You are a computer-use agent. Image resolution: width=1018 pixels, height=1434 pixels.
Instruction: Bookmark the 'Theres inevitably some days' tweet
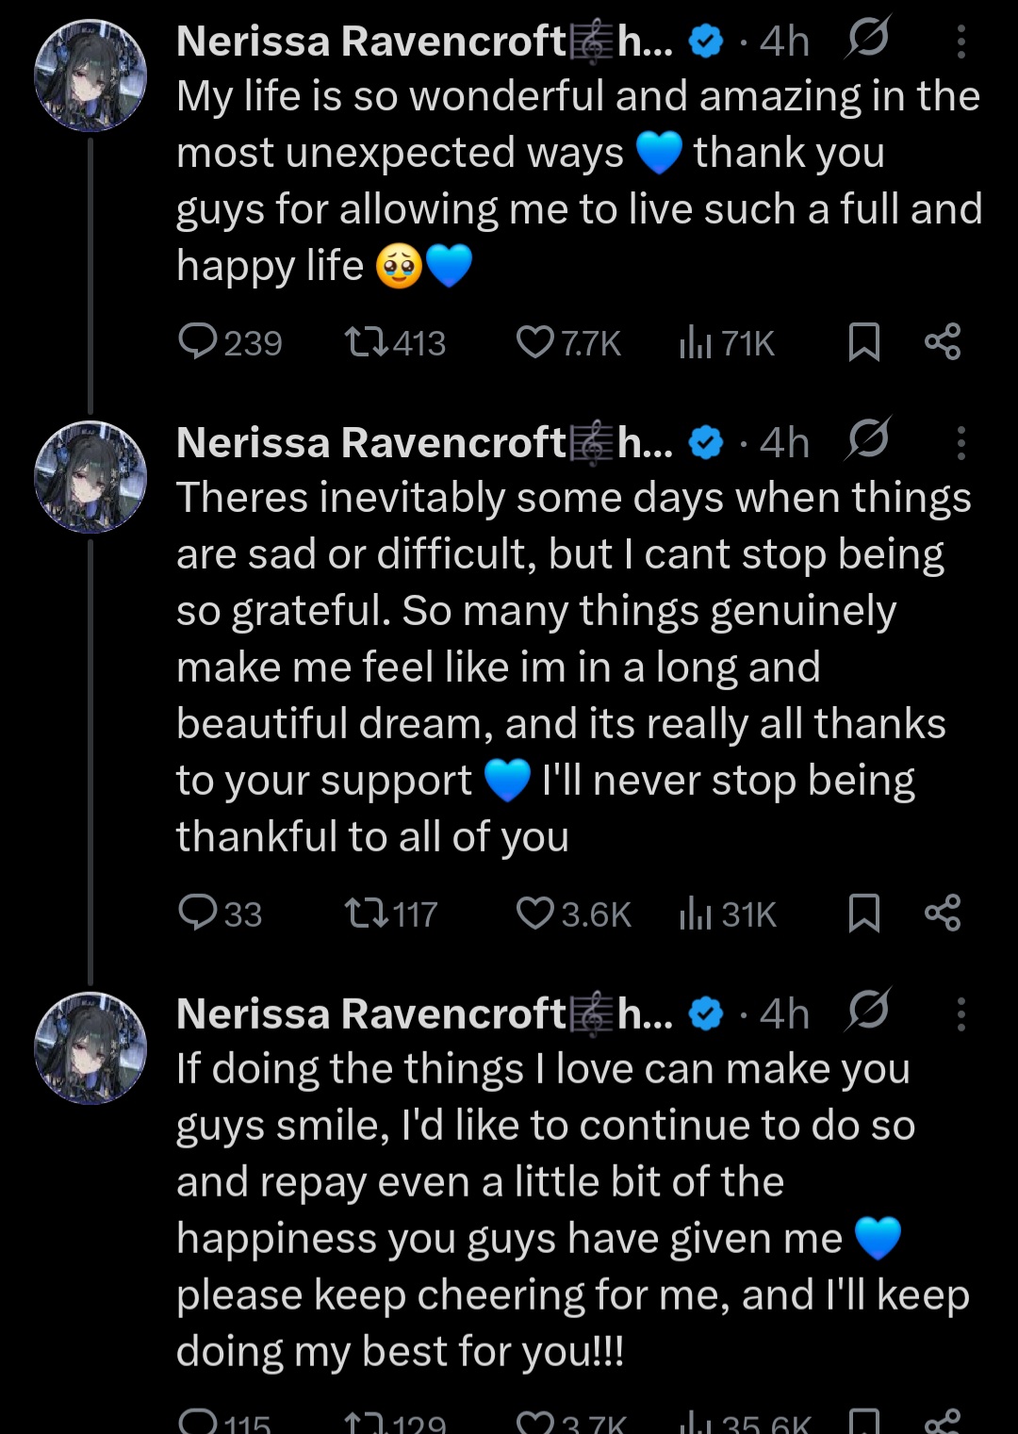pyautogui.click(x=863, y=914)
